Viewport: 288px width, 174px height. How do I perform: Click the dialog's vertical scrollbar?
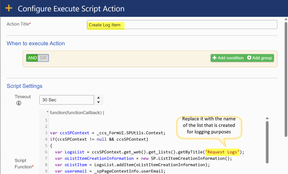286,80
